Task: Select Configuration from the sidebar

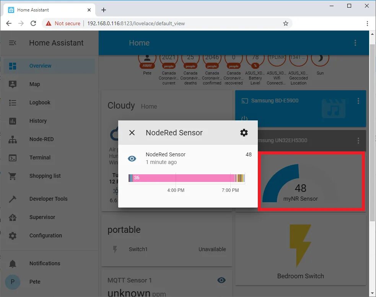Action: [13, 235]
